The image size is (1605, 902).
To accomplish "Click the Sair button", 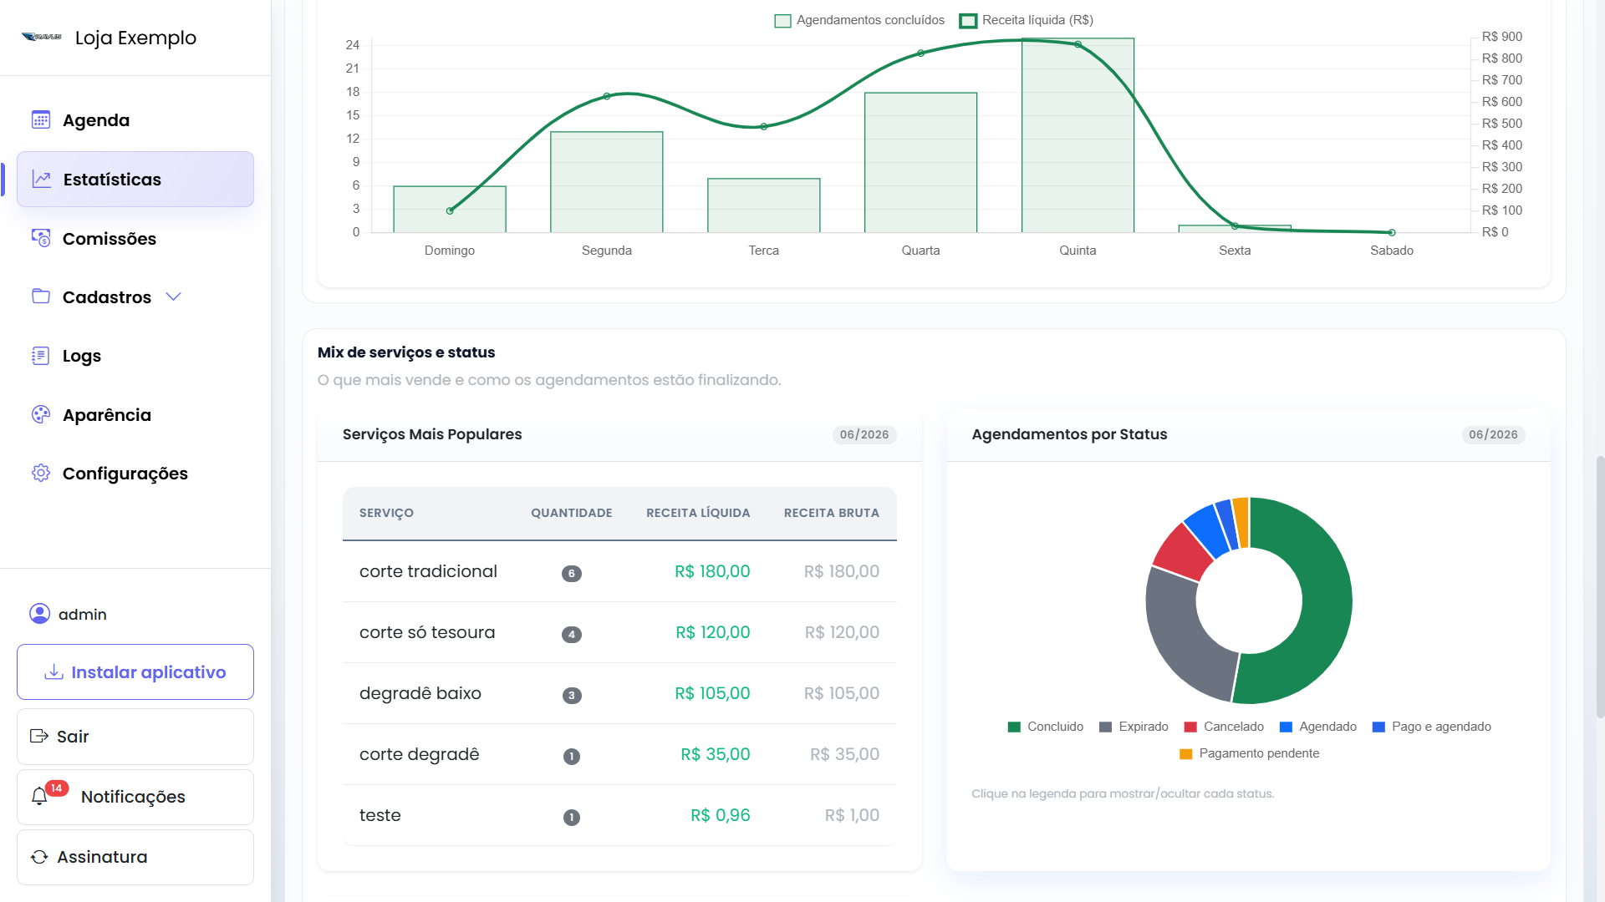I will [x=135, y=736].
